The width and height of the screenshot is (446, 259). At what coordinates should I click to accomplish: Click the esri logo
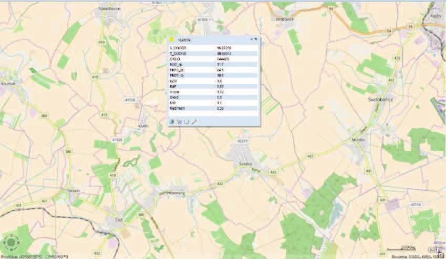point(435,249)
